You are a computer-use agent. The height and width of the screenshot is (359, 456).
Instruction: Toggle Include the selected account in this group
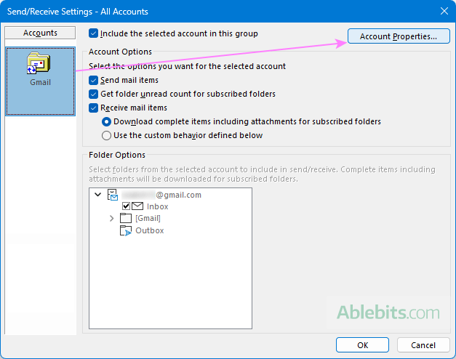pyautogui.click(x=93, y=33)
